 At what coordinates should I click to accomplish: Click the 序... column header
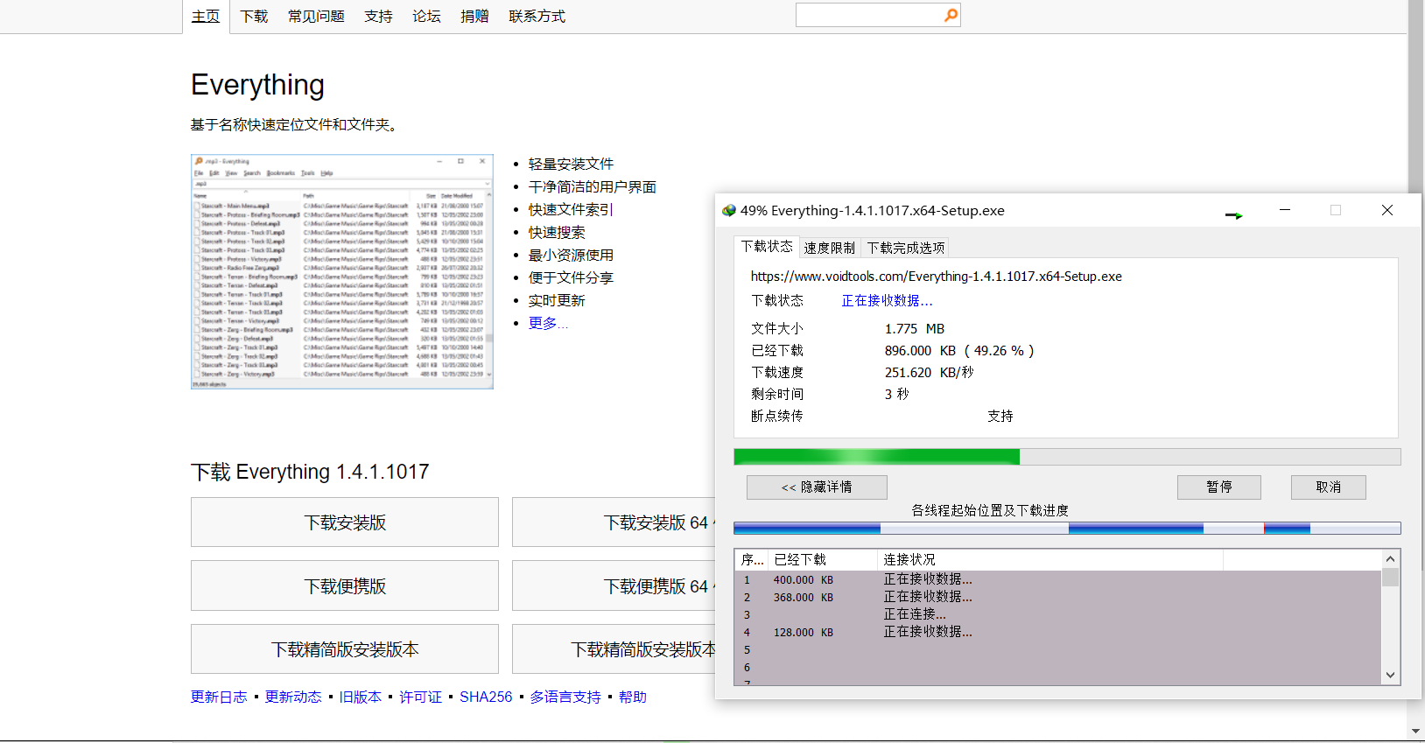pos(752,559)
